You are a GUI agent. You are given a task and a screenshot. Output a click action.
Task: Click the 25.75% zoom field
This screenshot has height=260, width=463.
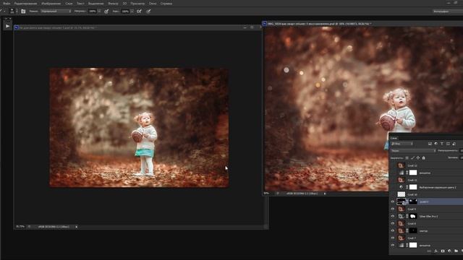(20, 227)
